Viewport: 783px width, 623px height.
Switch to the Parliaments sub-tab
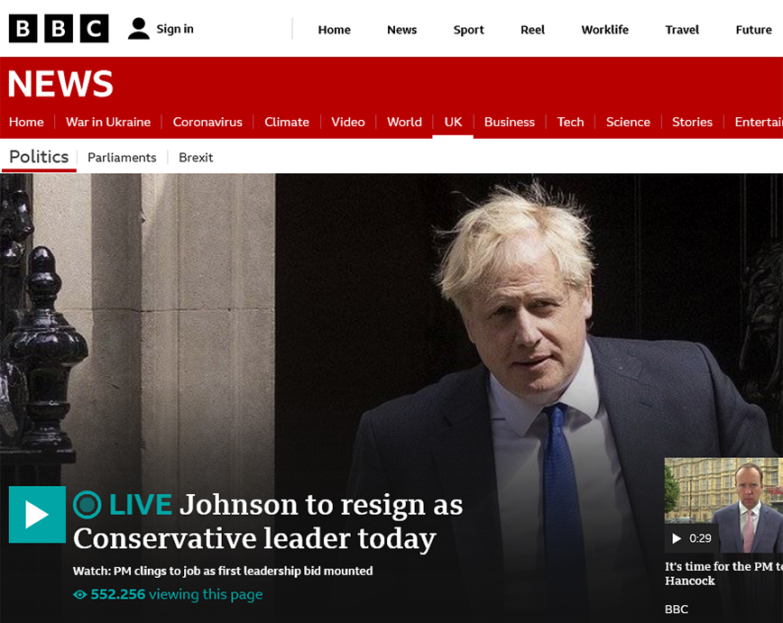tap(122, 157)
